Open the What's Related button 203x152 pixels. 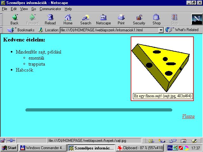182,30
